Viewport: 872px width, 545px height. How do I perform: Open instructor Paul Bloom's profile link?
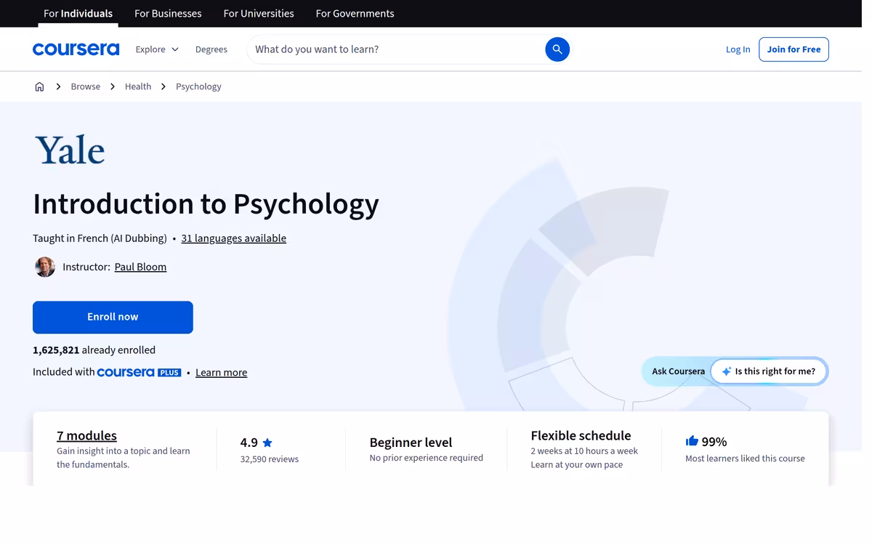tap(140, 267)
